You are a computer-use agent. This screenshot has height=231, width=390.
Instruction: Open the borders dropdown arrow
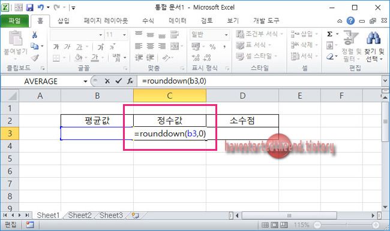[x=64, y=58]
